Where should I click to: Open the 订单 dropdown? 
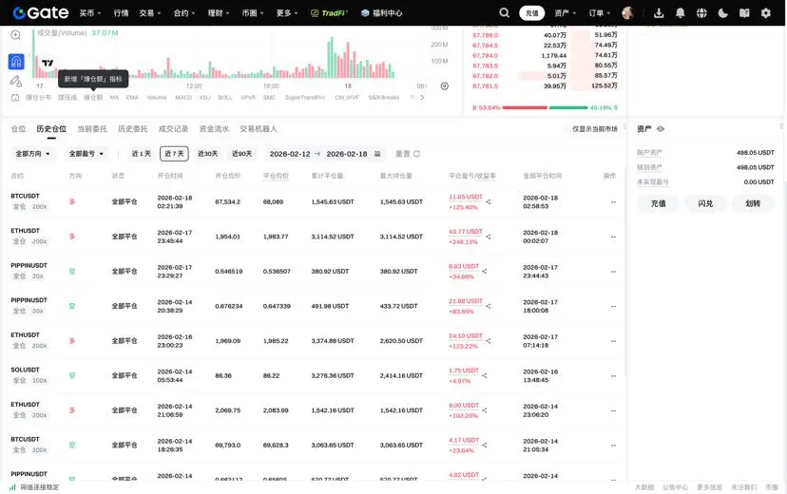[x=600, y=13]
